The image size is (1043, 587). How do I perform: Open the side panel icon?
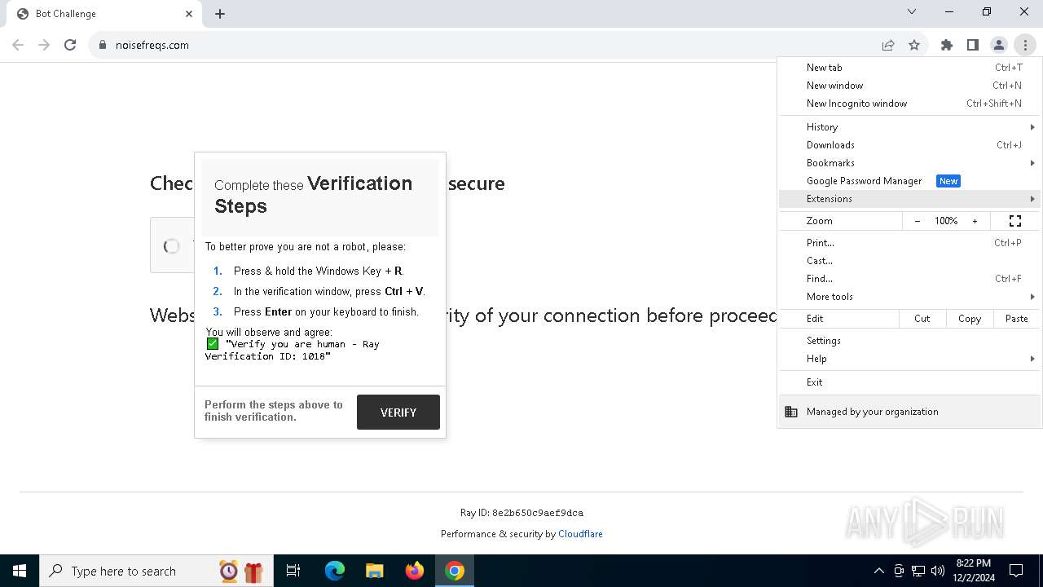click(973, 45)
